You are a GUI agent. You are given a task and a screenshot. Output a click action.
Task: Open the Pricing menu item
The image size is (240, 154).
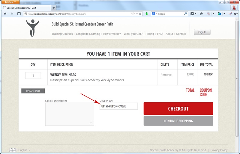150,34
